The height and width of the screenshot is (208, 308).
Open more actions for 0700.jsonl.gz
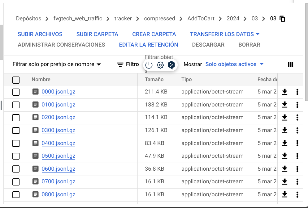click(297, 182)
